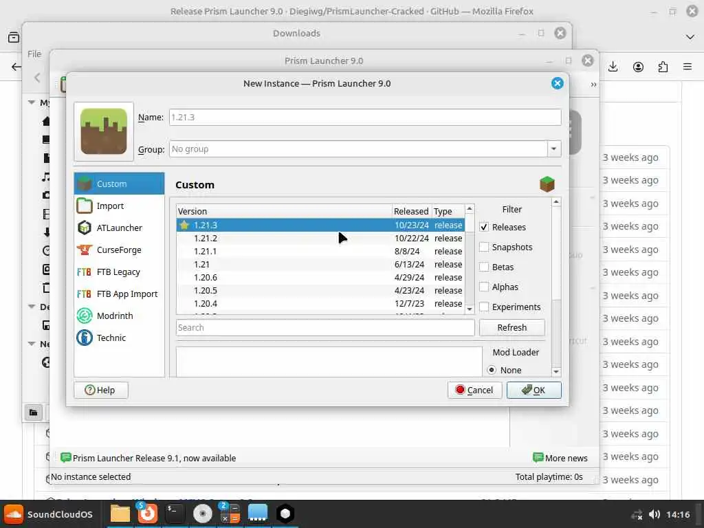Refresh the version list
This screenshot has height=528, width=704.
pyautogui.click(x=511, y=327)
